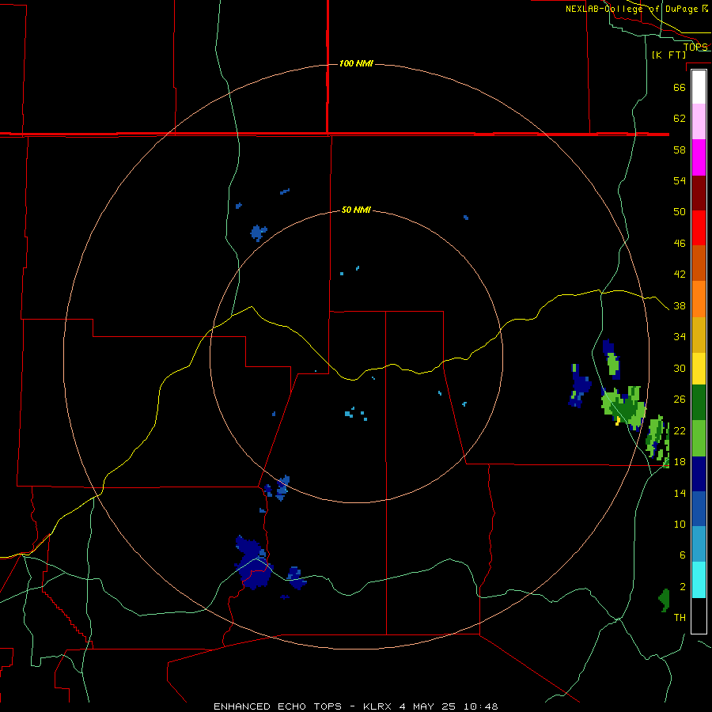Click the legend value "46"

(680, 244)
